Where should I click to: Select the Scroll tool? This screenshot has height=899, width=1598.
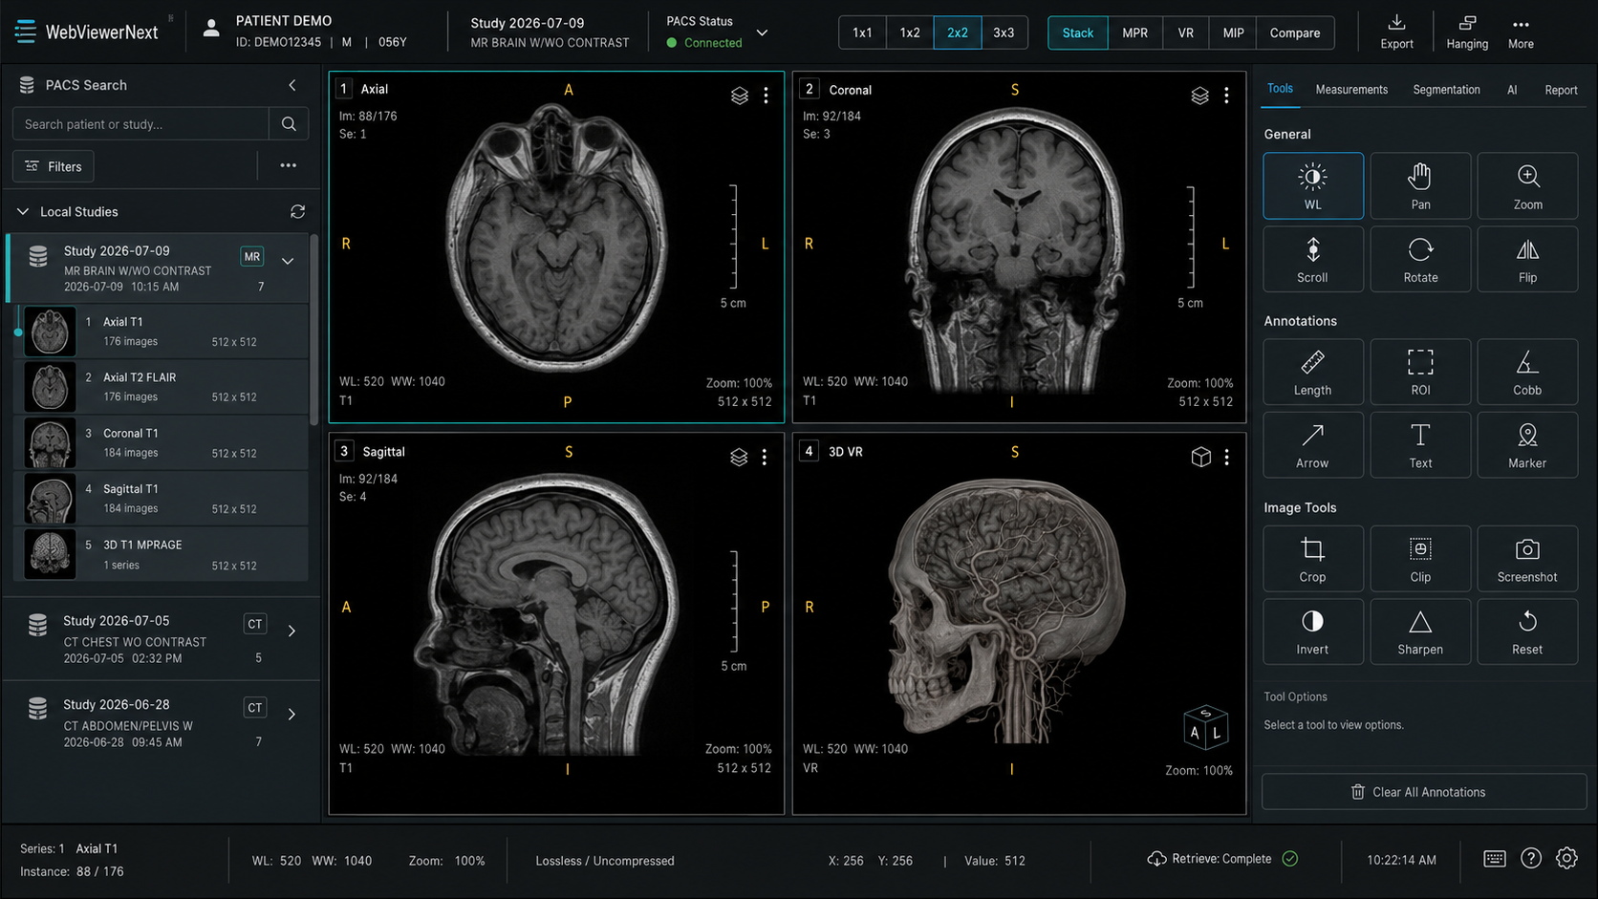click(x=1312, y=259)
